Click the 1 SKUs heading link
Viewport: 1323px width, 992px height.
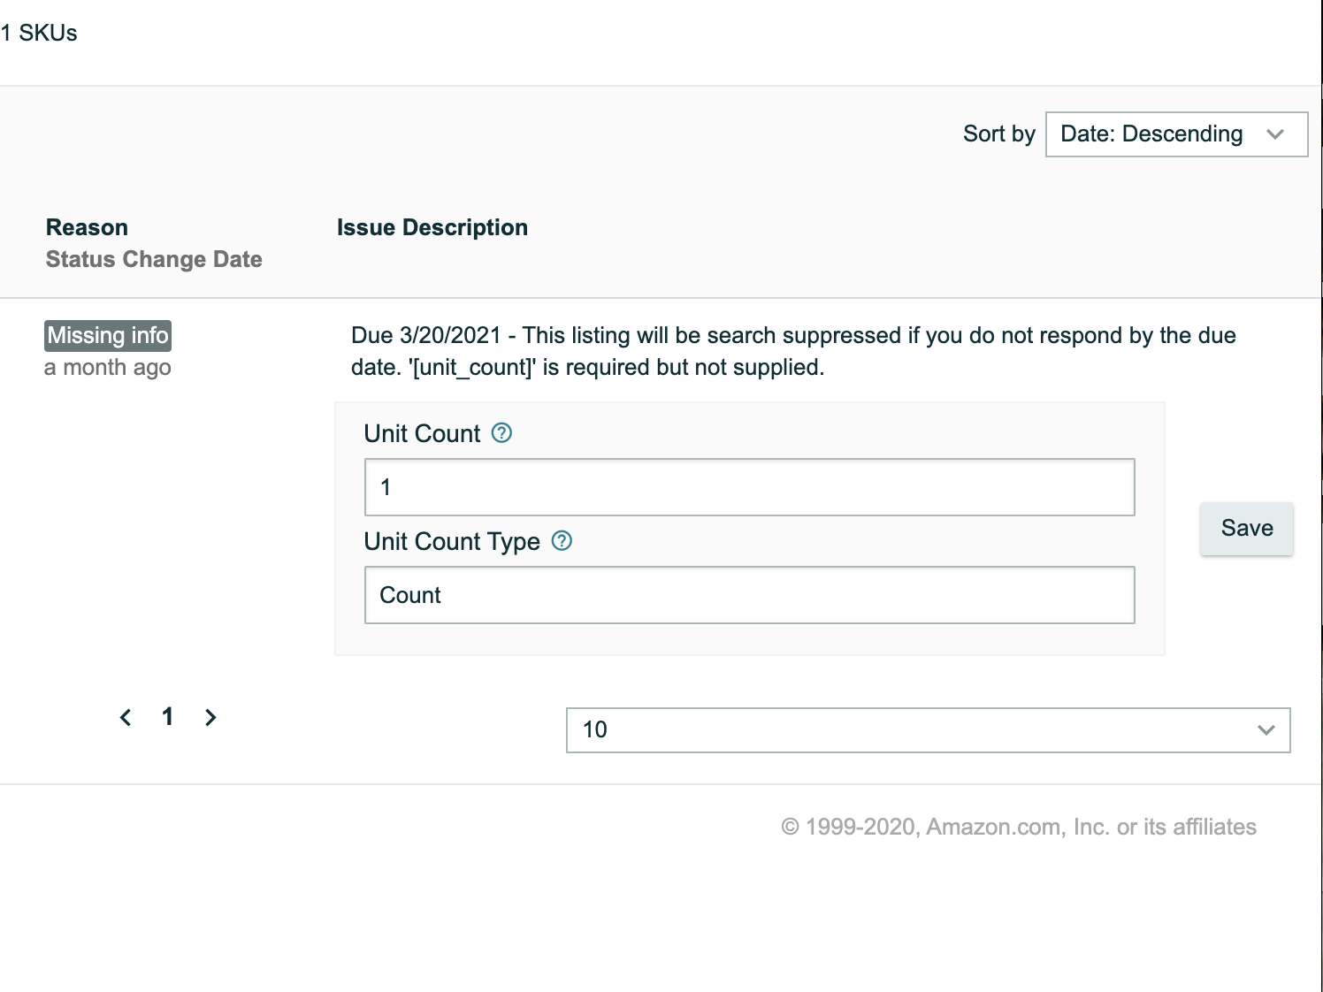pos(39,32)
